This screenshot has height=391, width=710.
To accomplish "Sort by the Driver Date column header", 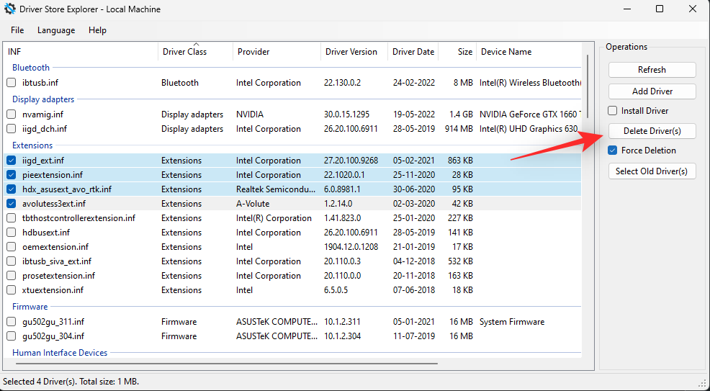I will pyautogui.click(x=413, y=52).
